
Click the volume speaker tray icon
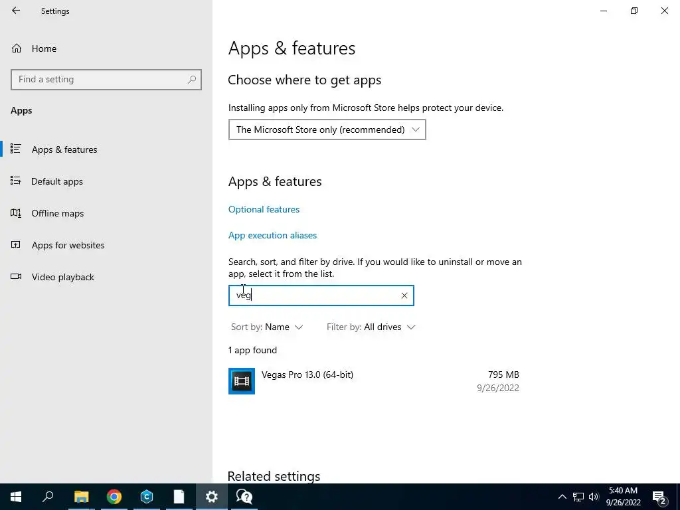click(x=594, y=497)
